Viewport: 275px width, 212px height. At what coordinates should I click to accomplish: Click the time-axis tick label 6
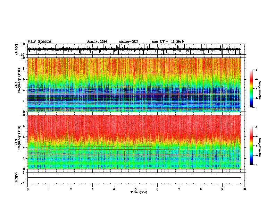(x=158, y=189)
